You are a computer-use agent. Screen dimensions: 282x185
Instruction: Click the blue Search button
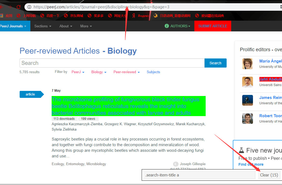[x=215, y=63]
